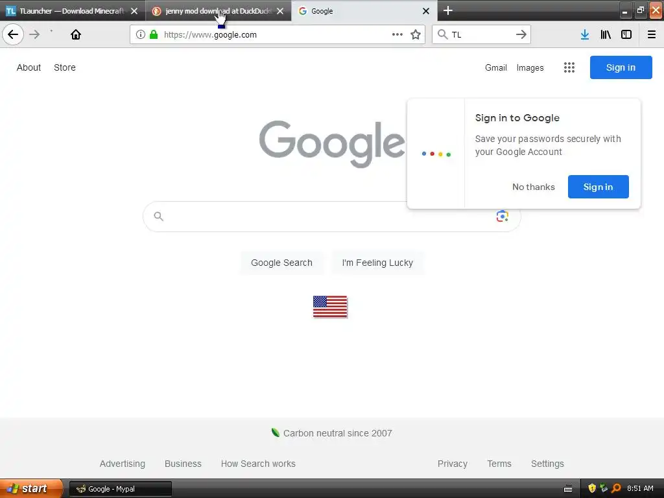The width and height of the screenshot is (664, 498).
Task: Click the forward navigation arrow
Action: pos(34,34)
